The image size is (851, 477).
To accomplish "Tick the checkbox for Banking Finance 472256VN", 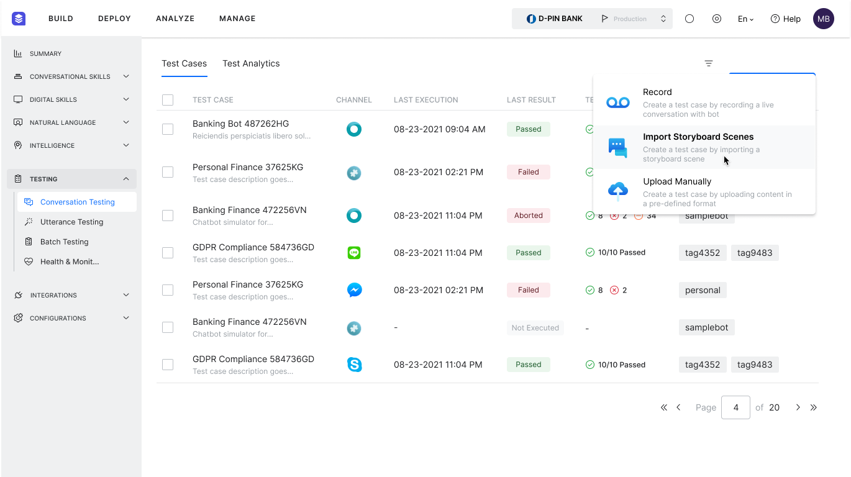I will [168, 216].
